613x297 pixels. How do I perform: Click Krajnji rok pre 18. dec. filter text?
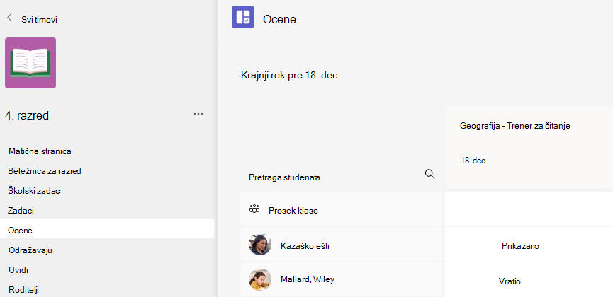point(291,76)
